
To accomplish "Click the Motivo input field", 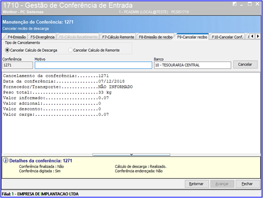I will [x=93, y=65].
